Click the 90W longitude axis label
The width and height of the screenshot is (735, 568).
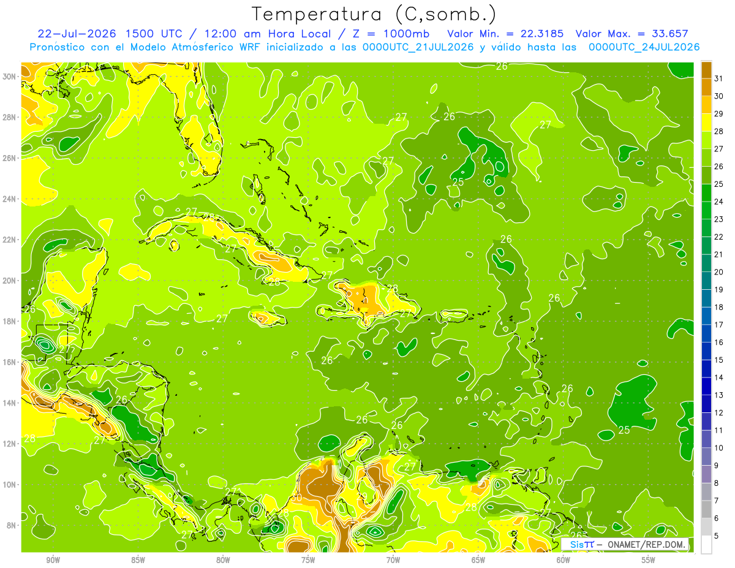(53, 560)
